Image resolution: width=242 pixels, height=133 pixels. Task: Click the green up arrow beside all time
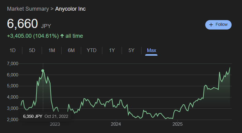coord(62,36)
